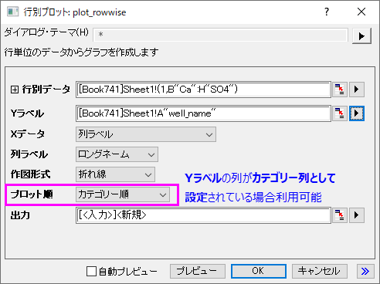Click range selector icon for 行別データ

340,90
